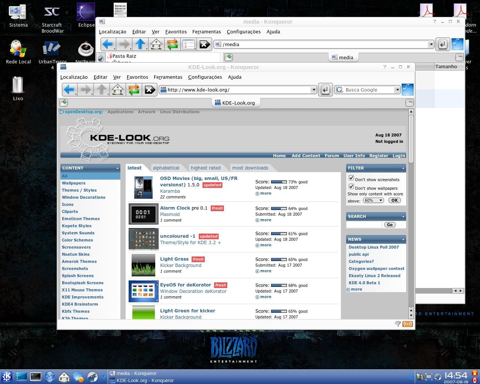Click Up arrow in media Konqueror window
Viewport: 480px width, 384px height.
tap(140, 44)
